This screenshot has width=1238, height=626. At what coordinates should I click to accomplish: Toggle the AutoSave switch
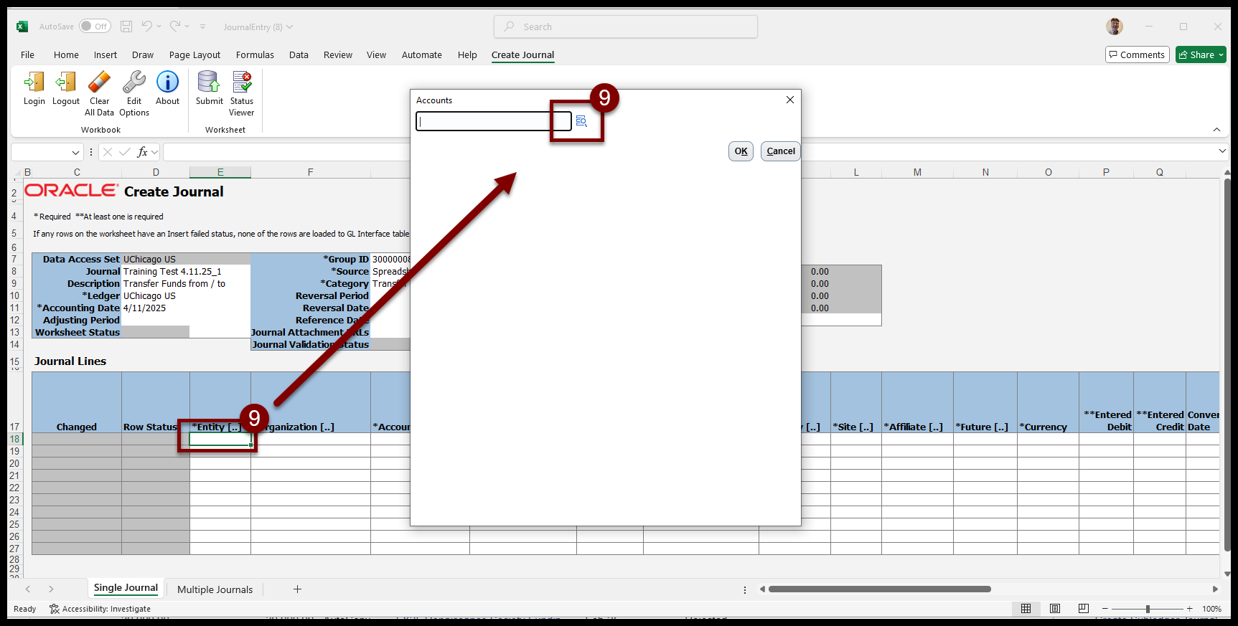pyautogui.click(x=95, y=27)
